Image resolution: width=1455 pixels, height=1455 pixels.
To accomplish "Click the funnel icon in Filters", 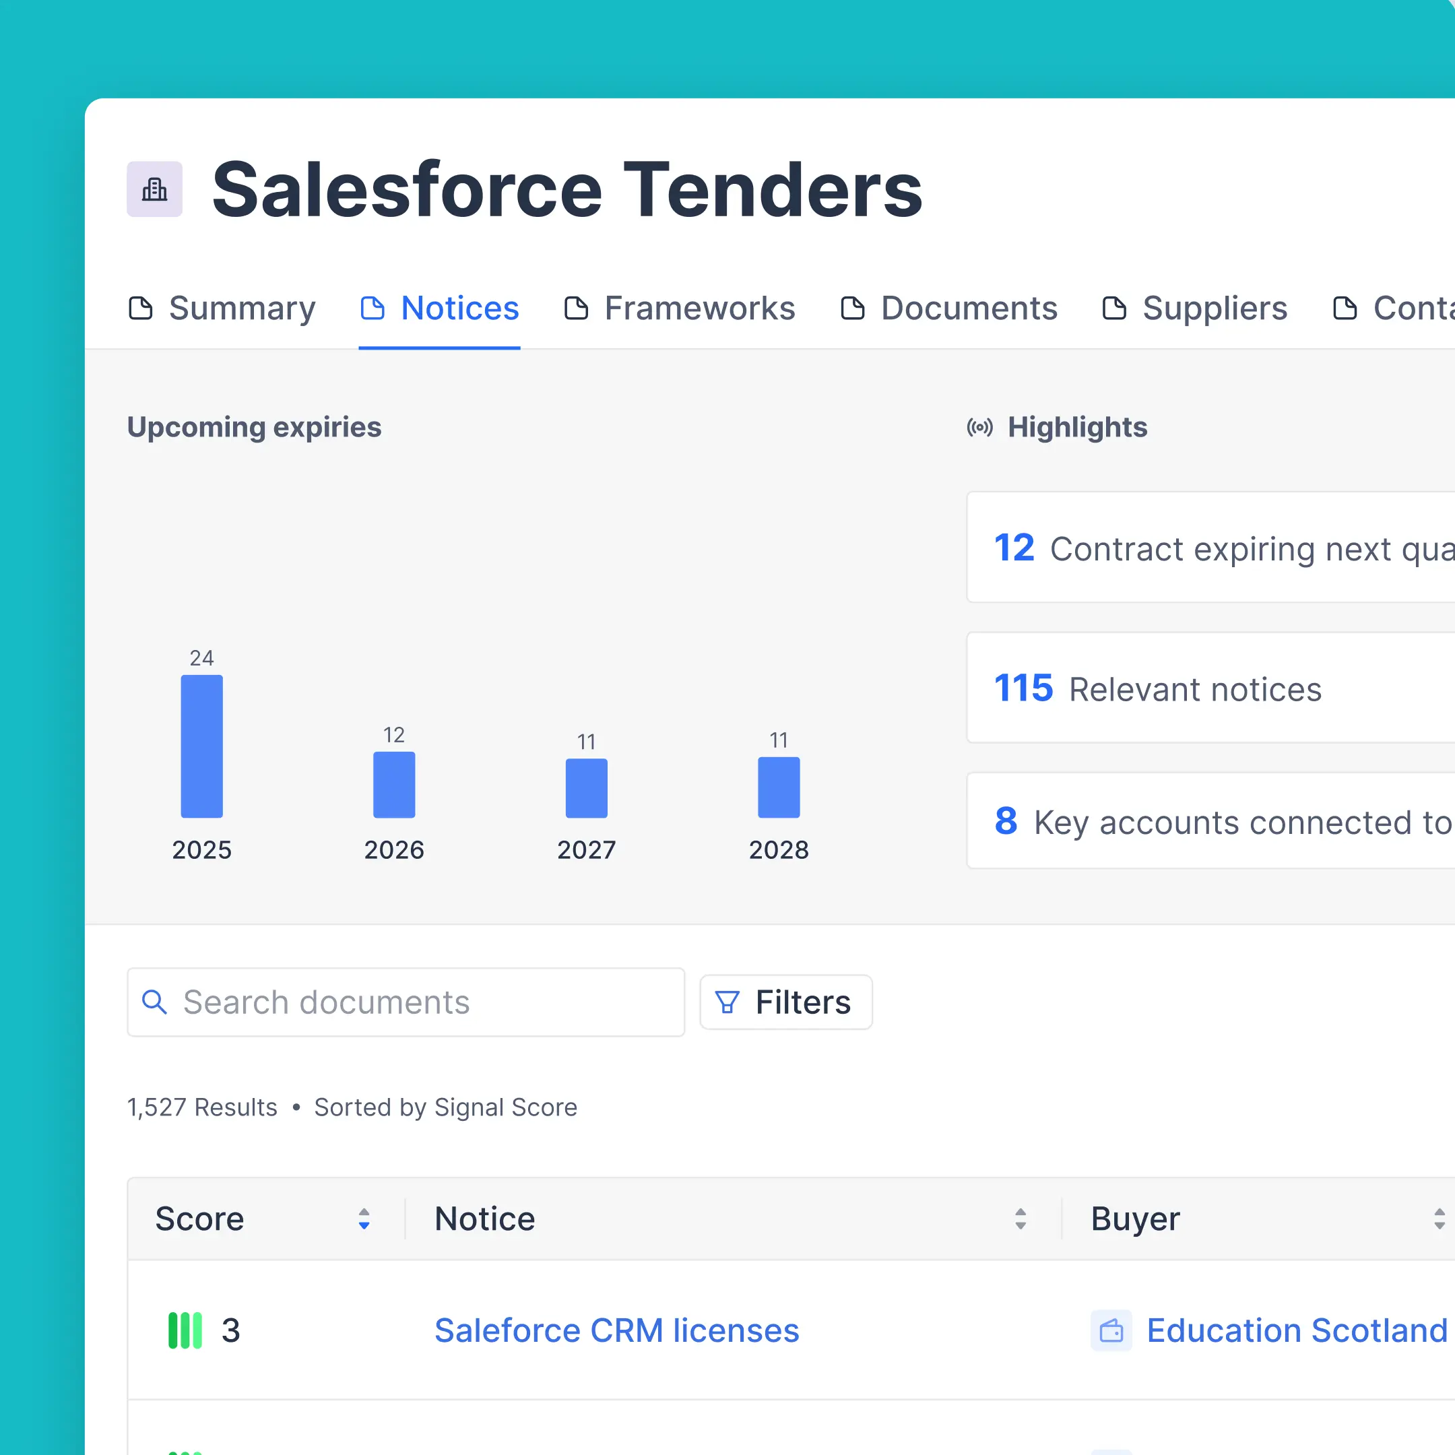I will pos(727,1002).
